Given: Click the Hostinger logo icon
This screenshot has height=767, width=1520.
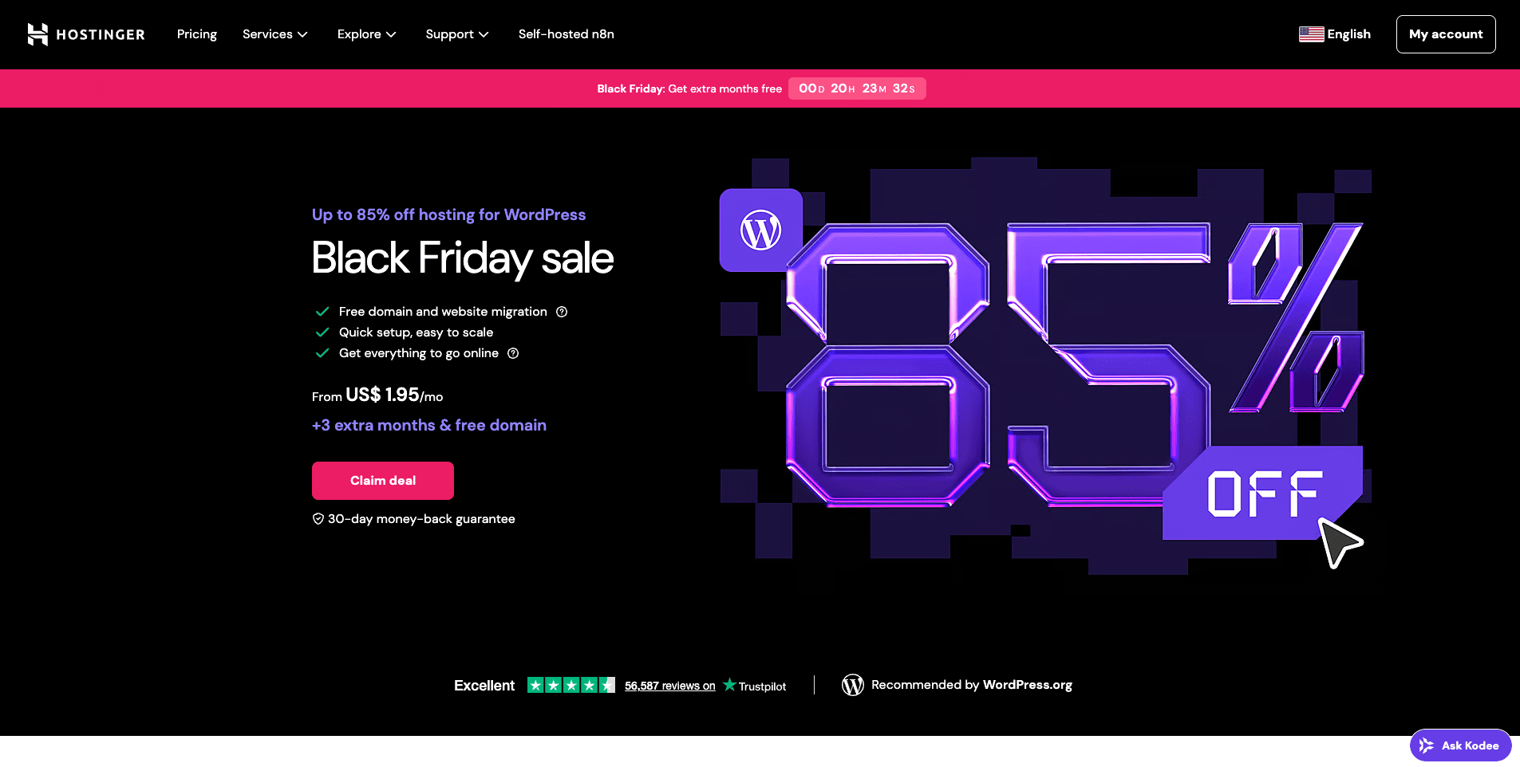Looking at the screenshot, I should click(x=38, y=34).
